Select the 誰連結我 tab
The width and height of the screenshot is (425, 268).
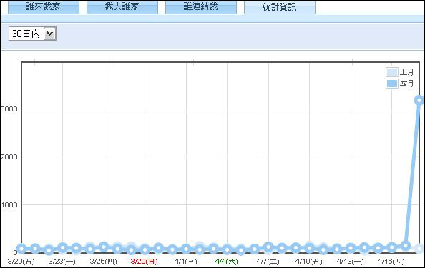pyautogui.click(x=201, y=6)
